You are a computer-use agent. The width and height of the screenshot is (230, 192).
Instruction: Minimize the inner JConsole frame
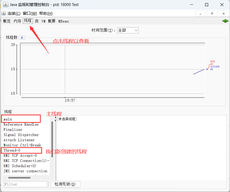pos(200,13)
